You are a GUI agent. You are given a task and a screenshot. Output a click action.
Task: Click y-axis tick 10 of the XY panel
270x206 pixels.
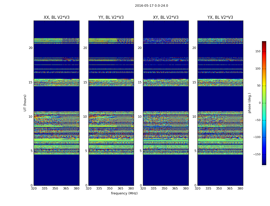[x=140, y=117]
